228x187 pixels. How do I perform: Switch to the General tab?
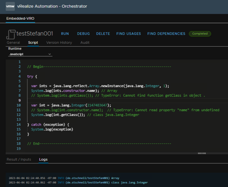tap(13, 43)
